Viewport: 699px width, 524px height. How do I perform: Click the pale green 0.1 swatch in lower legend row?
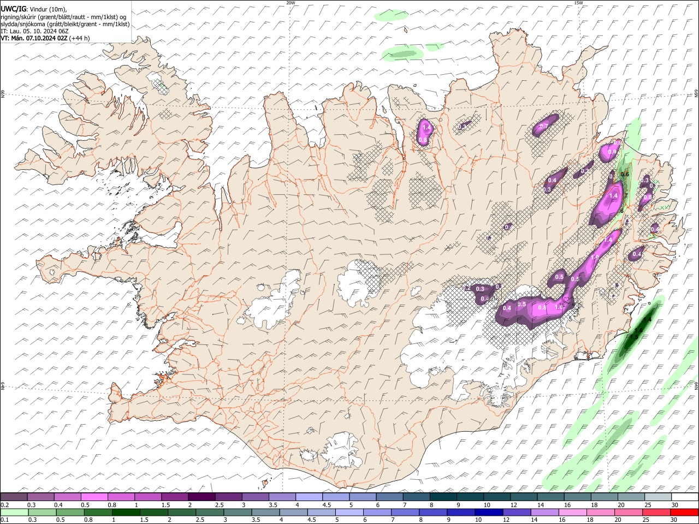15,512
